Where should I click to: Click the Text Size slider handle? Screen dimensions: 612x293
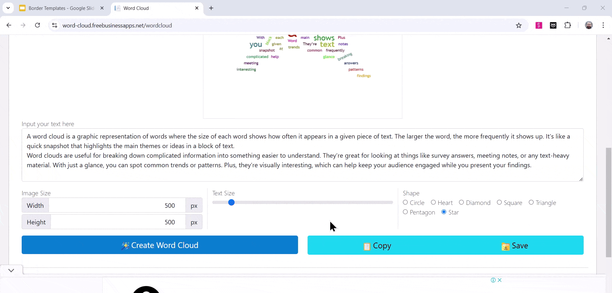231,202
